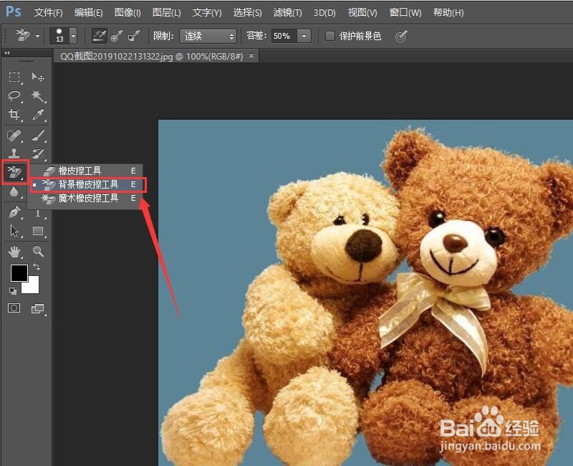This screenshot has height=466, width=573.
Task: Choose Sampling Continuous option
Action: coord(99,36)
